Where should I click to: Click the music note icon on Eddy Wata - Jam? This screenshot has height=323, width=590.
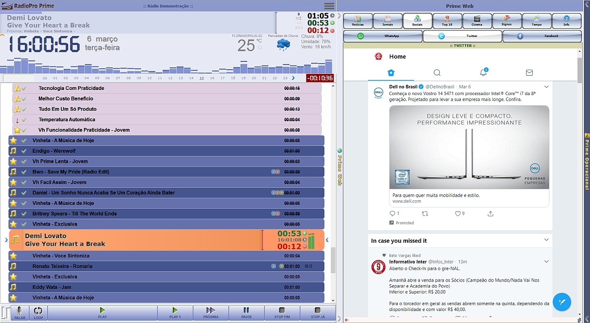pyautogui.click(x=13, y=287)
